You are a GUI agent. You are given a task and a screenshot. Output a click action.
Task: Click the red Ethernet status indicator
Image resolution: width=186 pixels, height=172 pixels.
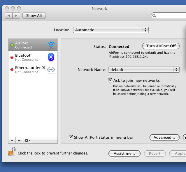12,70
